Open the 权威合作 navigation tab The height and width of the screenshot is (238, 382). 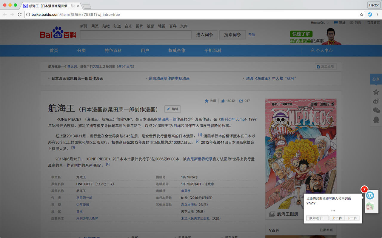(x=177, y=51)
